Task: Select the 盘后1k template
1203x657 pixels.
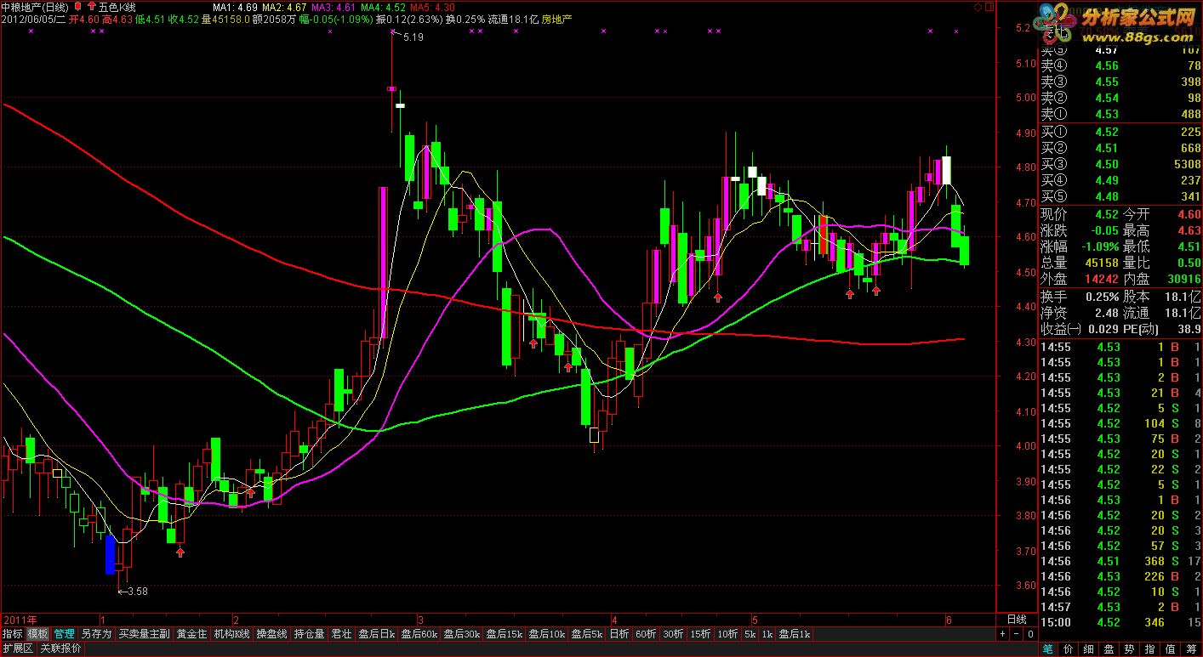Action: coord(795,634)
